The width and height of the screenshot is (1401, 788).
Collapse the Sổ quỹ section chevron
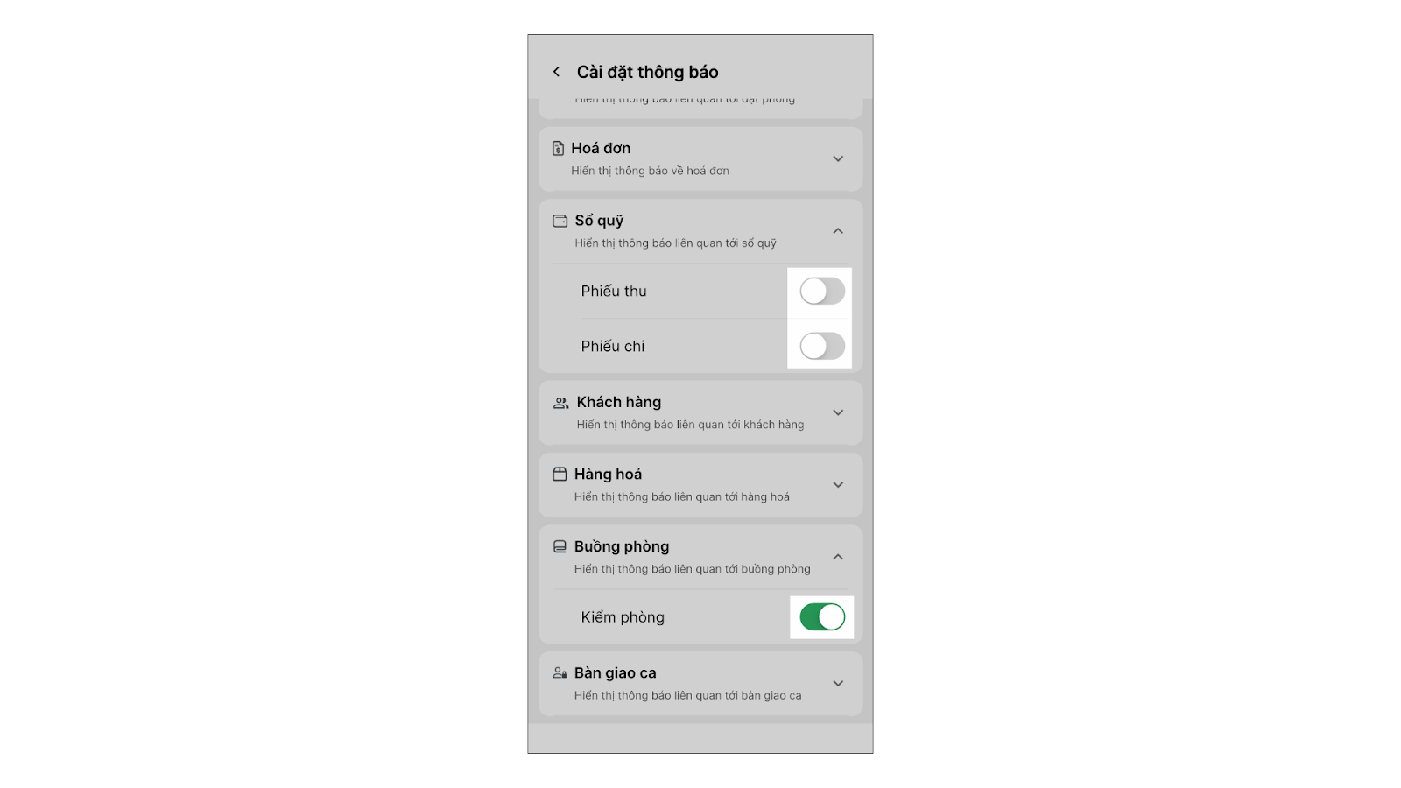[838, 231]
